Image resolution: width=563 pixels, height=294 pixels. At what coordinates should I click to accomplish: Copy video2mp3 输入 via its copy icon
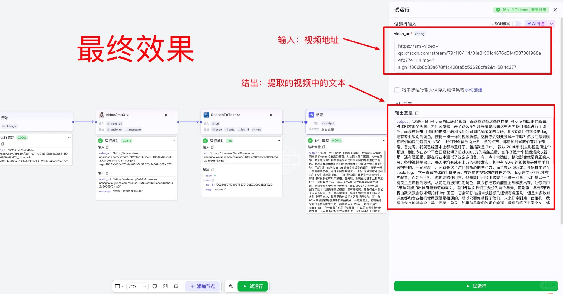107,147
